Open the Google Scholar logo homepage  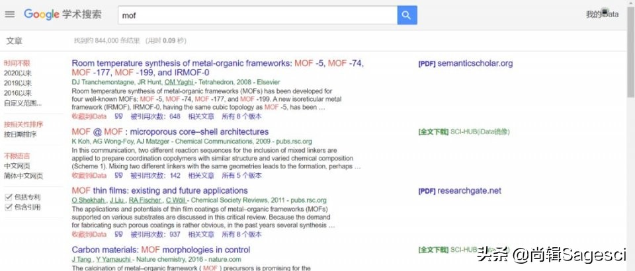tap(63, 15)
